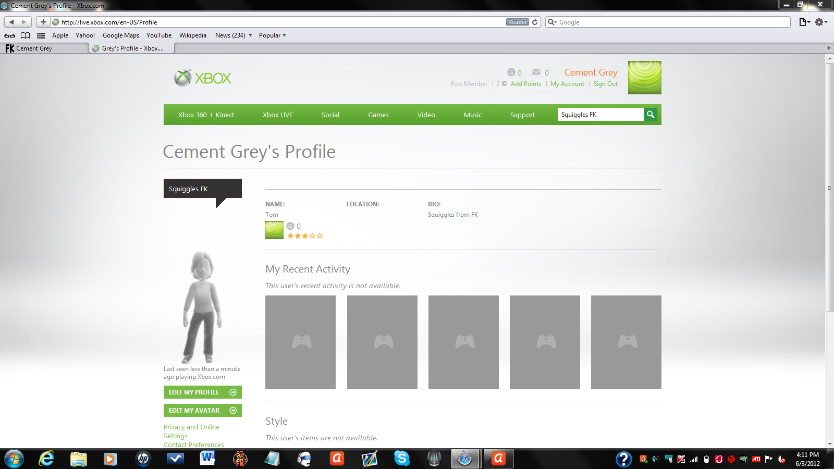This screenshot has height=469, width=834.
Task: Click the green gamer picture in the header
Action: 645,78
